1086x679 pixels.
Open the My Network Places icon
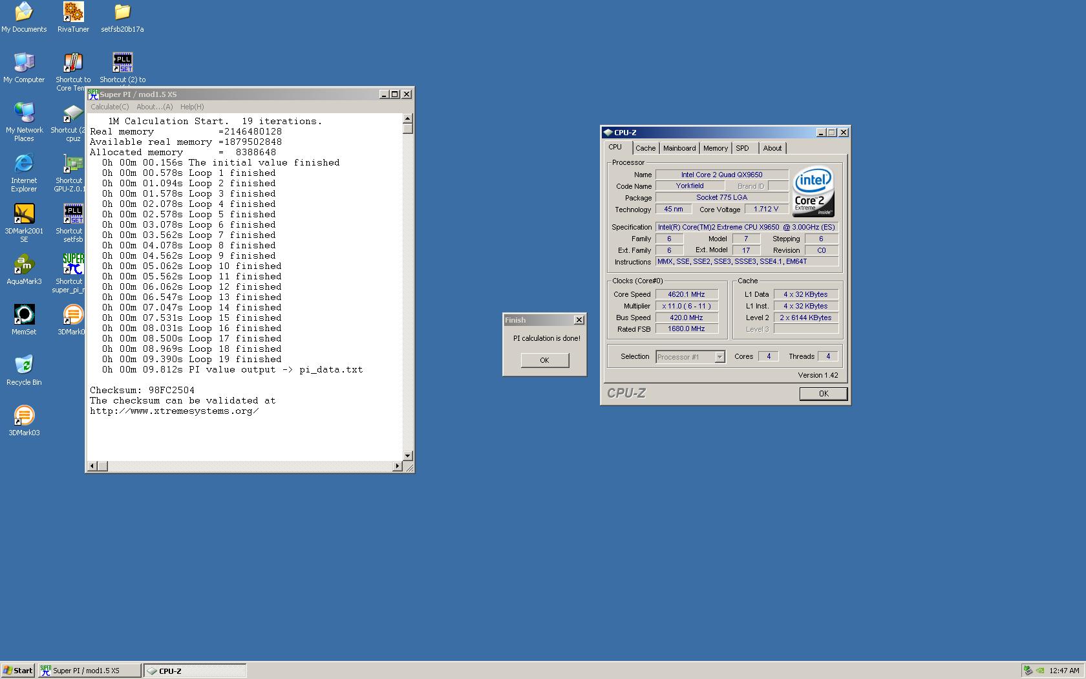point(24,122)
